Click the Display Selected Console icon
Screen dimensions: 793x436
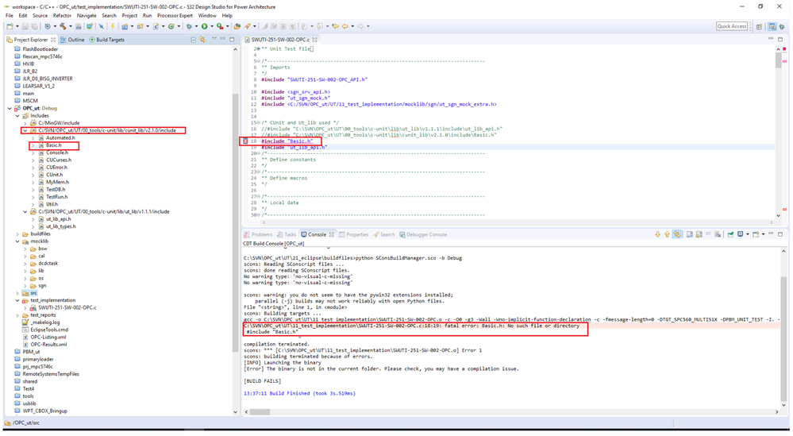point(741,234)
